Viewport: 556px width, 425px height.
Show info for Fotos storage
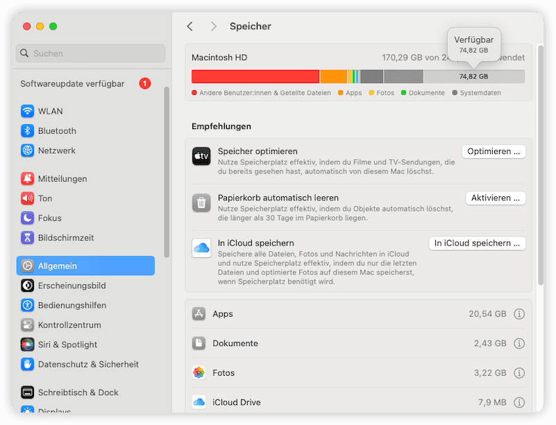pos(519,372)
